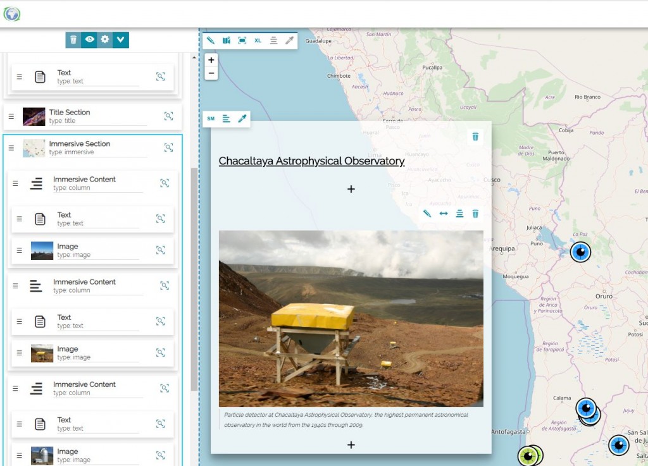Click document icon on Text row above Title Section
648x466 pixels.
coord(40,77)
